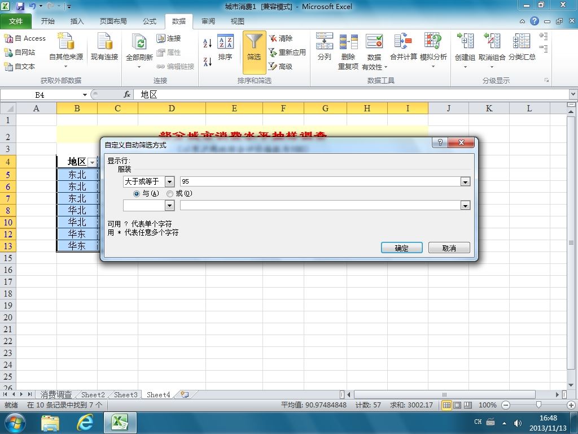Switch to the 页面布局 tab
Screen dimensions: 578x434
[113, 21]
